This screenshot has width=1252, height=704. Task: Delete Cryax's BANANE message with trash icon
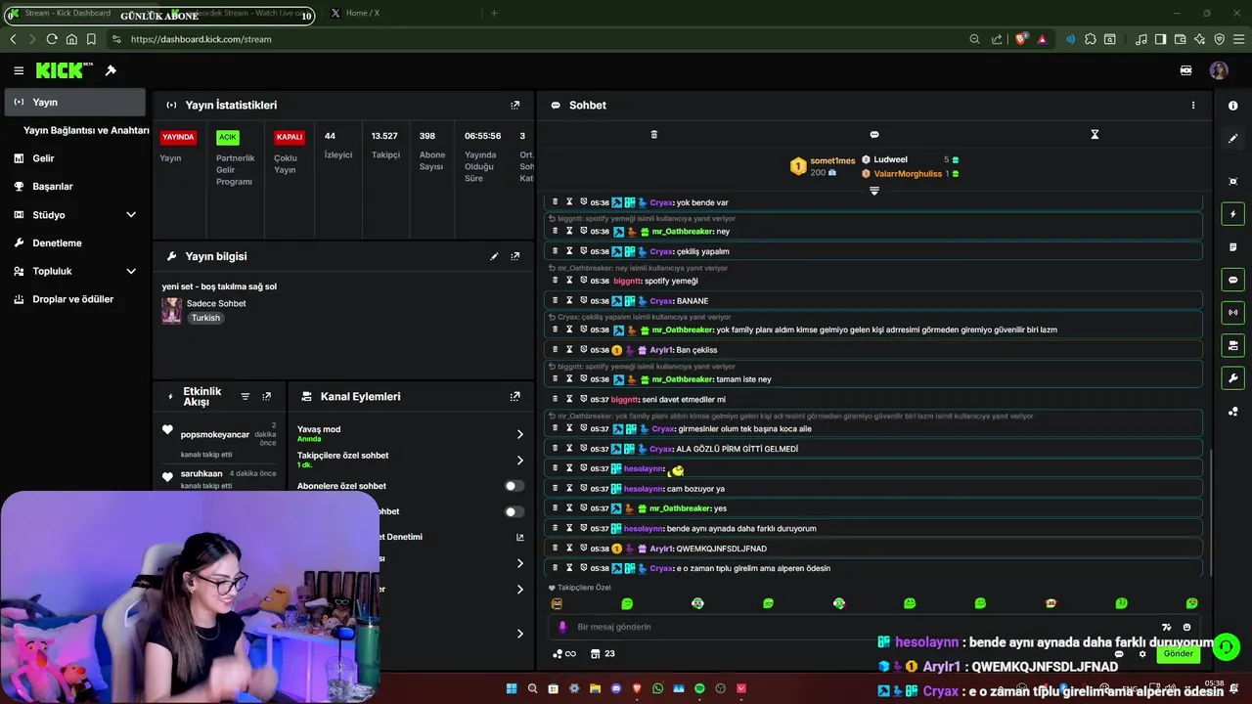coord(556,300)
